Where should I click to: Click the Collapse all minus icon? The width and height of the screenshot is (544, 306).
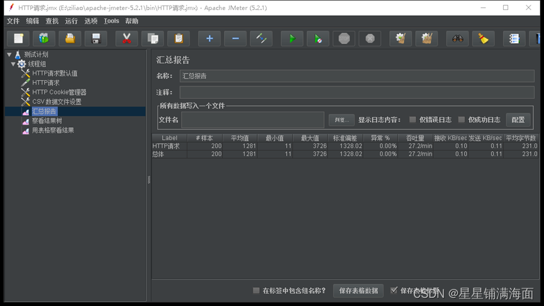pos(235,38)
